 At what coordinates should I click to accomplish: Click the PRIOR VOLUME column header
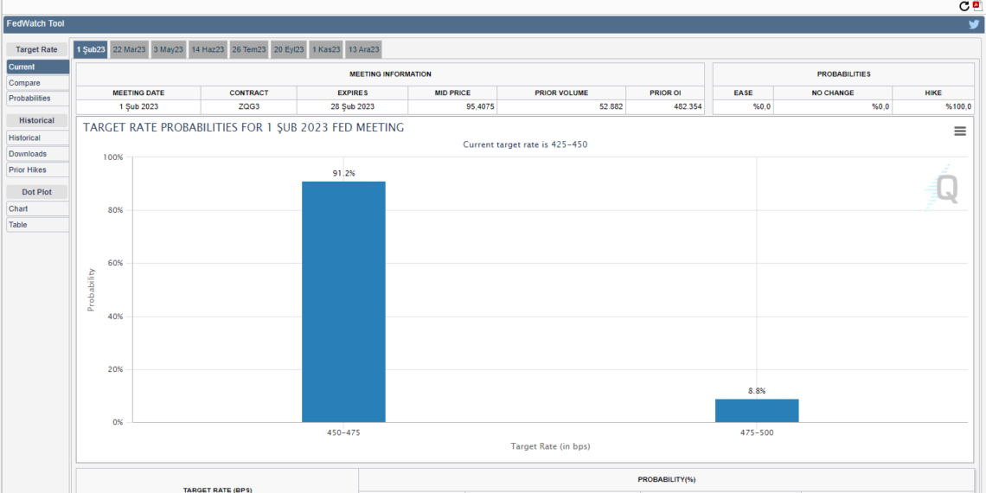[x=561, y=93]
